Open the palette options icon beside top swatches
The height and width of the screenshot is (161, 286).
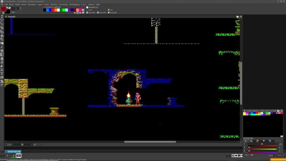[x=83, y=10]
